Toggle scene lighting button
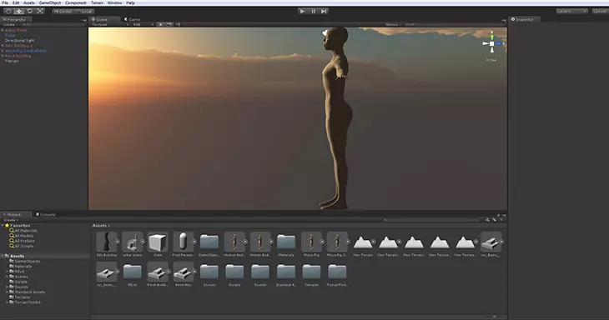 pyautogui.click(x=160, y=24)
